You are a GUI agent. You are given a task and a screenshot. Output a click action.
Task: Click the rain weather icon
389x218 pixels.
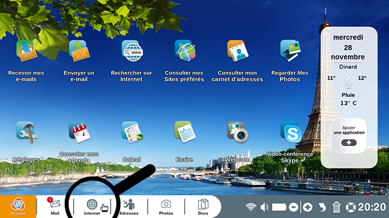349,82
